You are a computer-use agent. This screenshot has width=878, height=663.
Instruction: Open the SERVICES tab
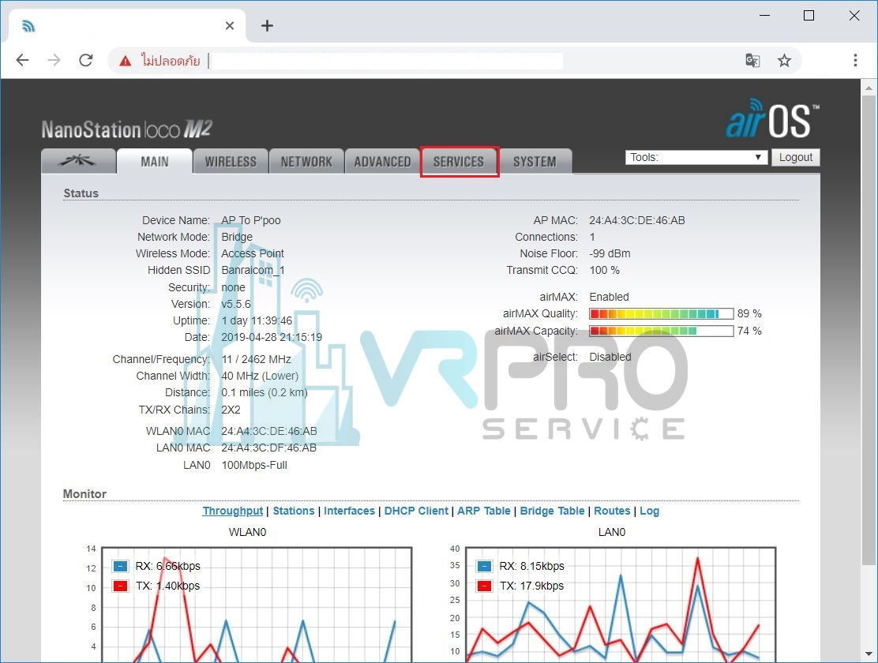459,161
